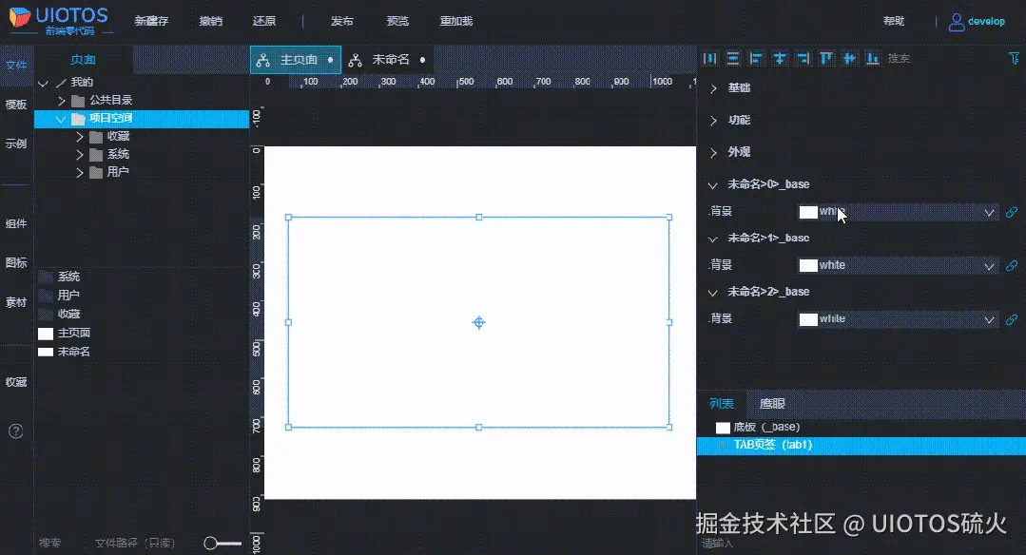
Task: Collapse the 项目空间 folder in the tree
Action: pos(61,118)
